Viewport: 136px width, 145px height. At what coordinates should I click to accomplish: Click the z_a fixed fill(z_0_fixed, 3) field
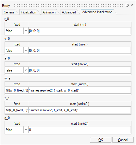pyautogui.click(x=17, y=110)
